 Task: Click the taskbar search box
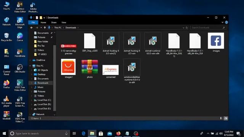[39, 134]
